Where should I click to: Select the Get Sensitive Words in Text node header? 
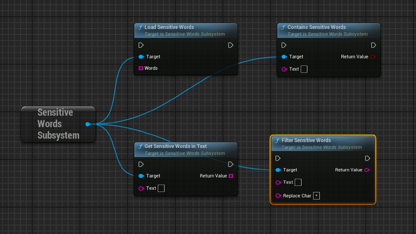tap(186, 150)
